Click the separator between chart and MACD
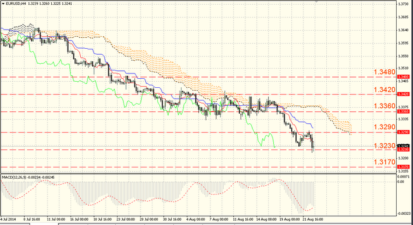Image resolution: width=413 pixels, height=225 pixels. (x=198, y=173)
